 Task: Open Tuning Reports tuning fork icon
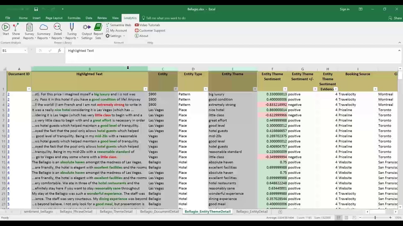(72, 31)
